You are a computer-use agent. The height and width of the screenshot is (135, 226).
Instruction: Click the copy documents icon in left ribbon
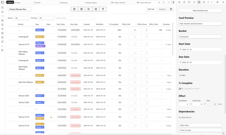tap(2, 42)
